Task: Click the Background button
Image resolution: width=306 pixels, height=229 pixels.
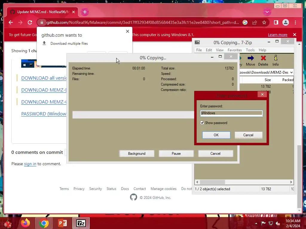Action: coord(137,154)
